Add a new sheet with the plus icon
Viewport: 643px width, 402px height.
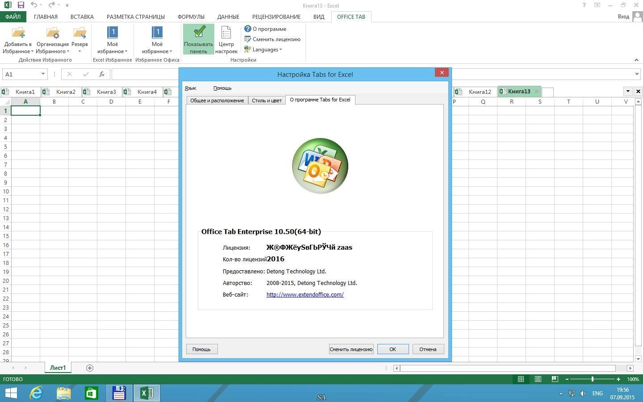(x=89, y=368)
